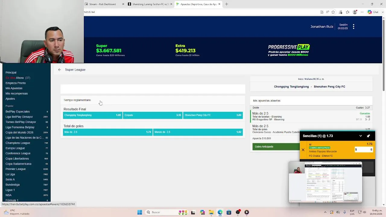Viewport: 386px width, 217px height.
Task: Open the favorites list toolbar icon
Action: coord(348,12)
